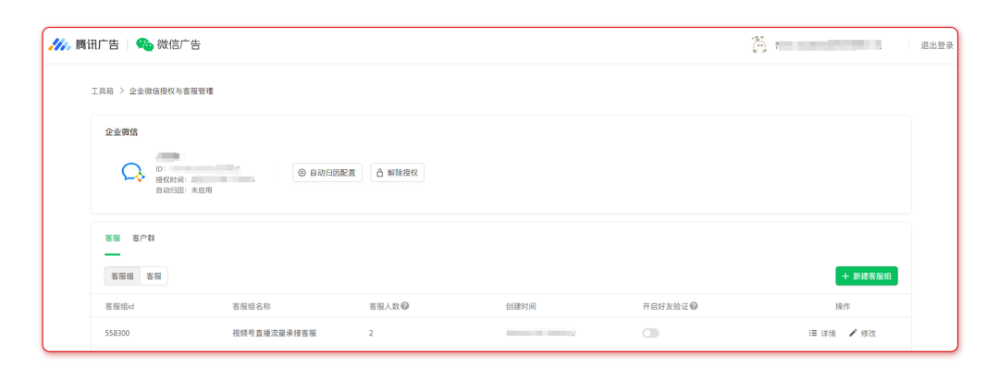
Task: Go to 工具箱 in breadcrumb
Action: [x=102, y=92]
